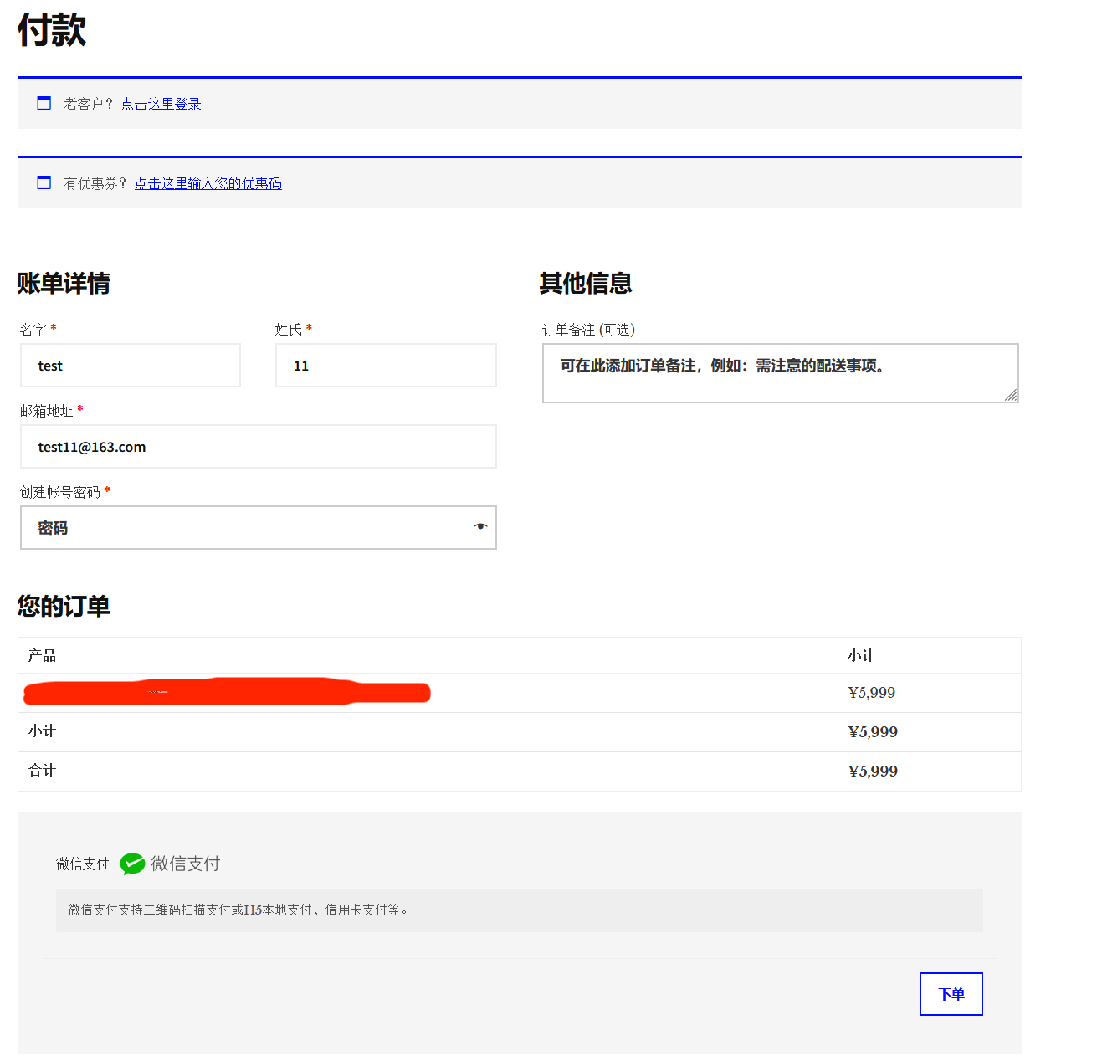This screenshot has width=1102, height=1061.
Task: Click the 小计 row label below product
Action: [42, 731]
